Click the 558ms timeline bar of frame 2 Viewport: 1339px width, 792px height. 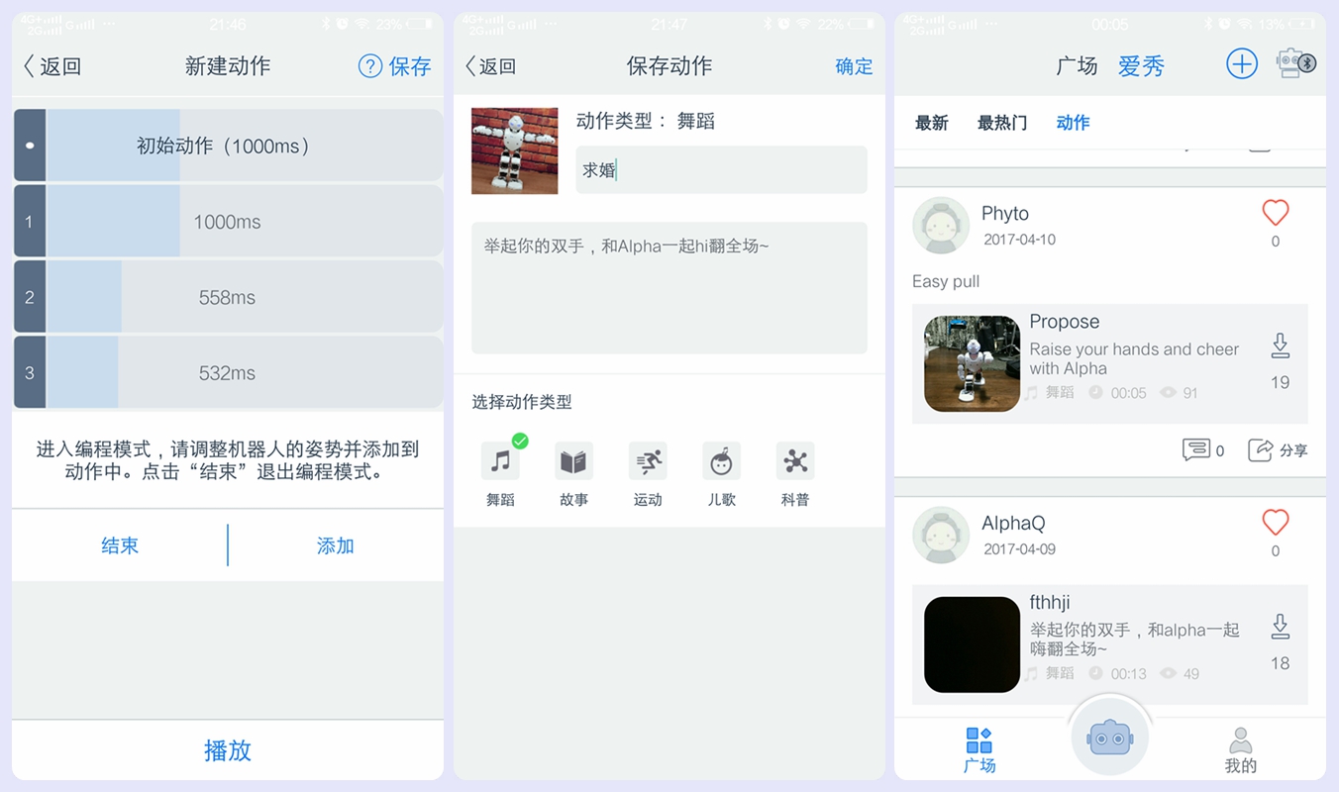click(228, 297)
